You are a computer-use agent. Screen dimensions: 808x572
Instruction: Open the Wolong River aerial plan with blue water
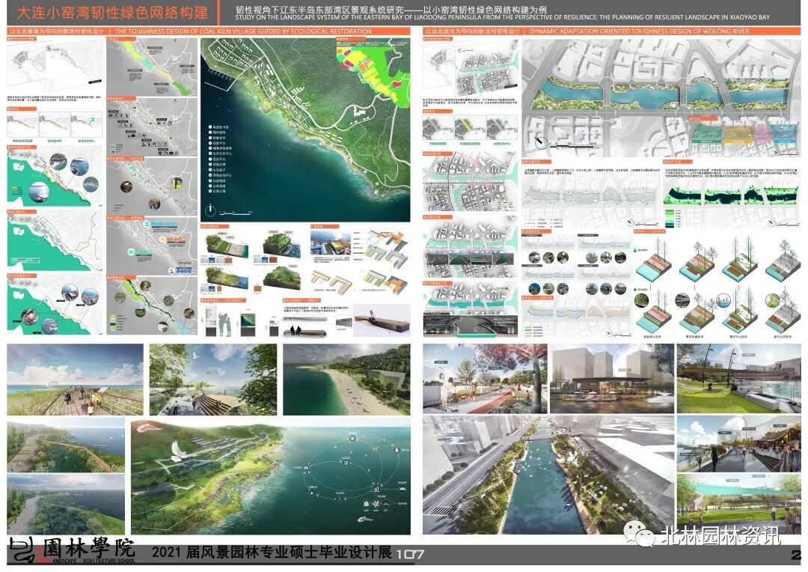point(661,97)
